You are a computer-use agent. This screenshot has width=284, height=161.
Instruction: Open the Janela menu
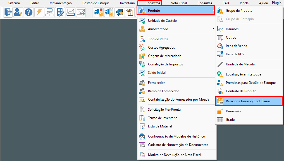244,3
